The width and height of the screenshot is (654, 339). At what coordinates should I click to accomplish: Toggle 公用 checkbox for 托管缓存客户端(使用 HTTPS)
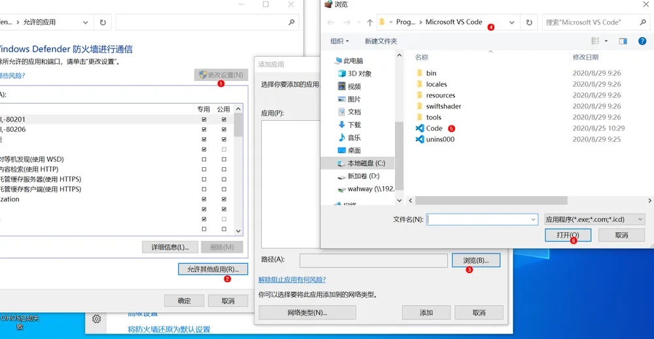pyautogui.click(x=224, y=189)
